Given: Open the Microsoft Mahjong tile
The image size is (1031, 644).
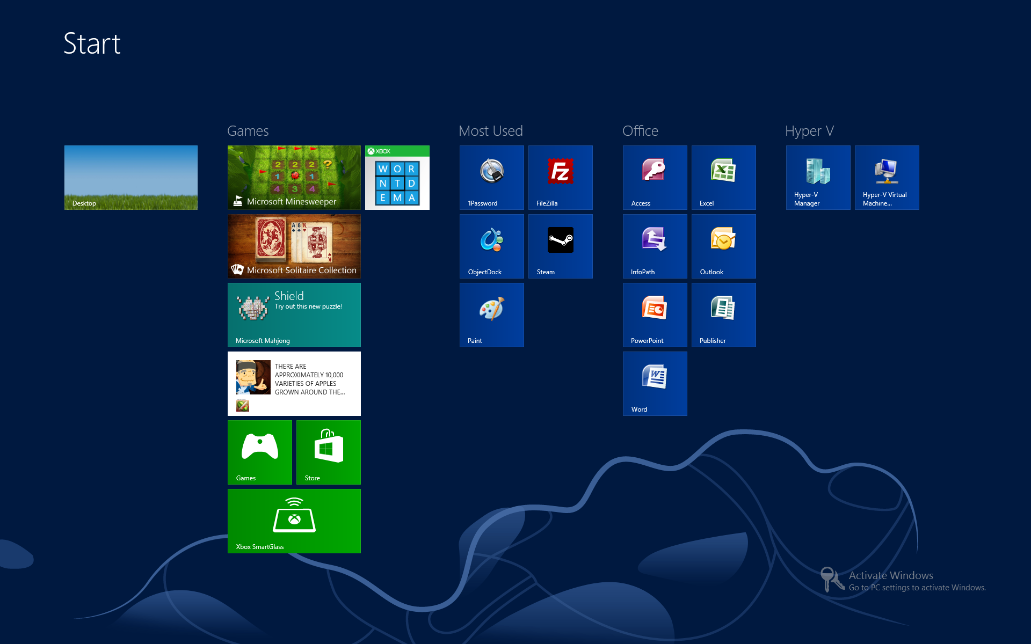Looking at the screenshot, I should tap(294, 315).
